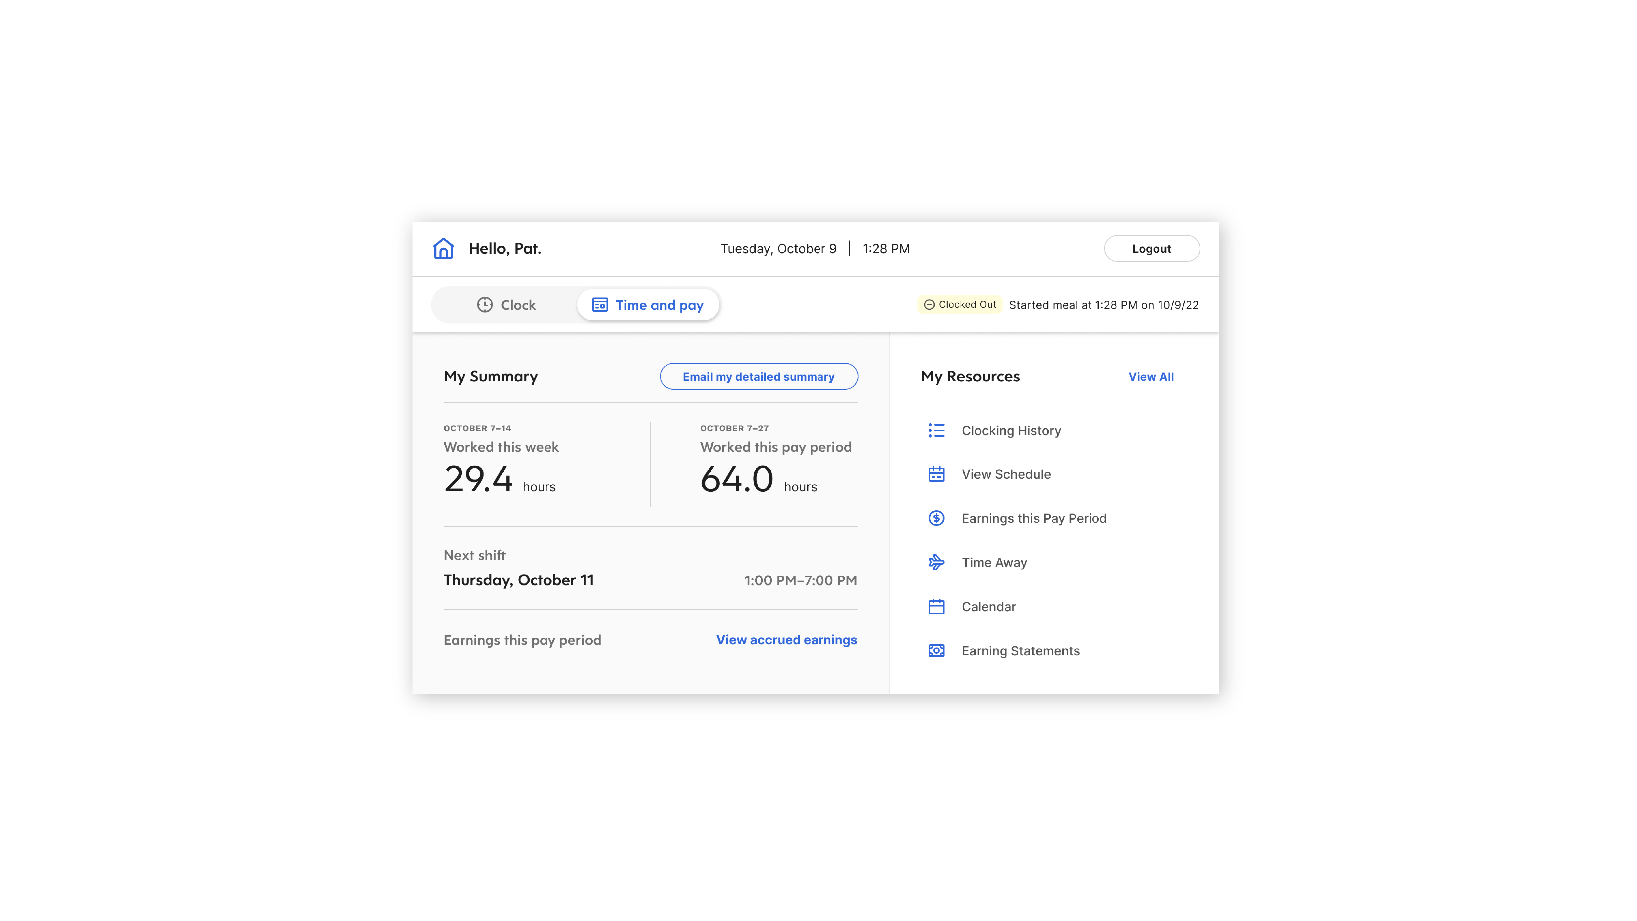Screen dimensions: 1637x921
Task: Switch to the Clock tab
Action: [506, 305]
